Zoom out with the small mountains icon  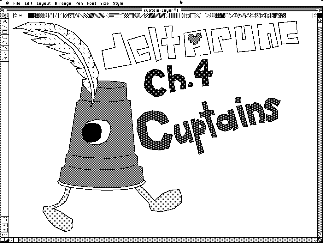[x=3, y=240]
